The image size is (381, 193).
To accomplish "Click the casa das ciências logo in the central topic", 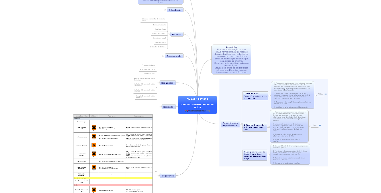I will pyautogui.click(x=197, y=111).
